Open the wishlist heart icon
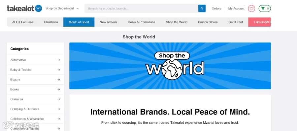The image size is (297, 131). pyautogui.click(x=251, y=9)
